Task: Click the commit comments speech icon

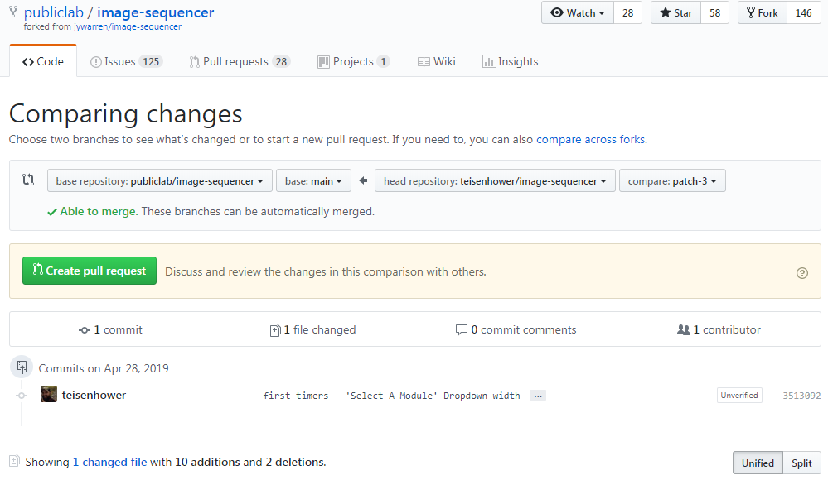Action: [461, 329]
